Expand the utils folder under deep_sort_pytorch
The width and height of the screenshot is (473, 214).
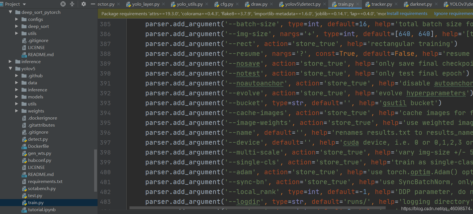click(x=16, y=33)
